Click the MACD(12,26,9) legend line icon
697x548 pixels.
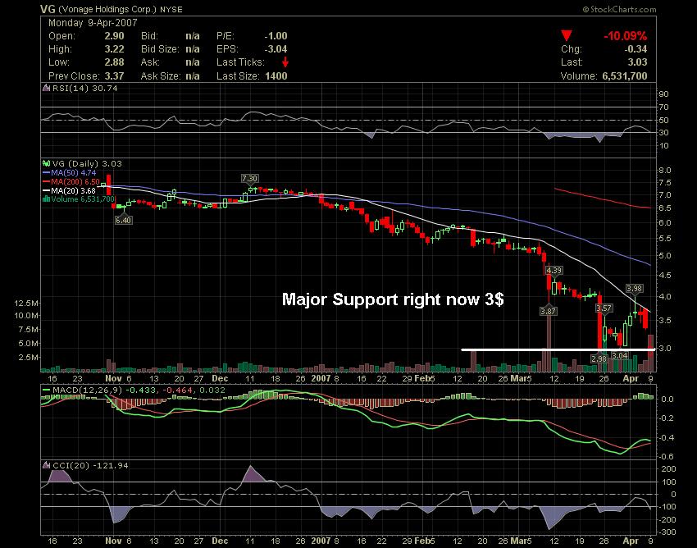[x=46, y=390]
